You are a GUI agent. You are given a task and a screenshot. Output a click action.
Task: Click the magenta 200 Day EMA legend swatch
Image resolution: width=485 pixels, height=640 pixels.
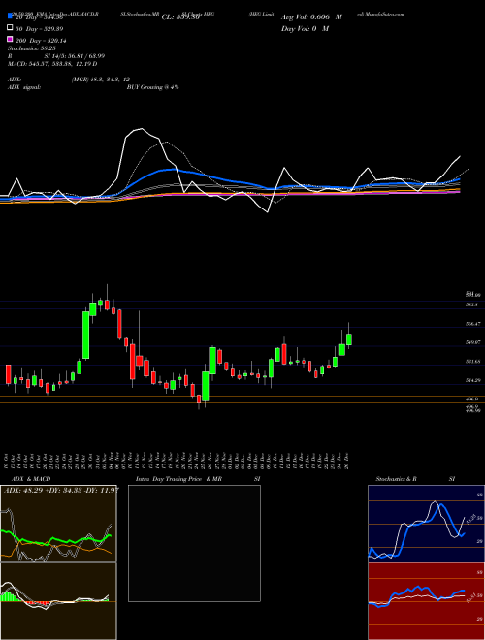tap(11, 40)
